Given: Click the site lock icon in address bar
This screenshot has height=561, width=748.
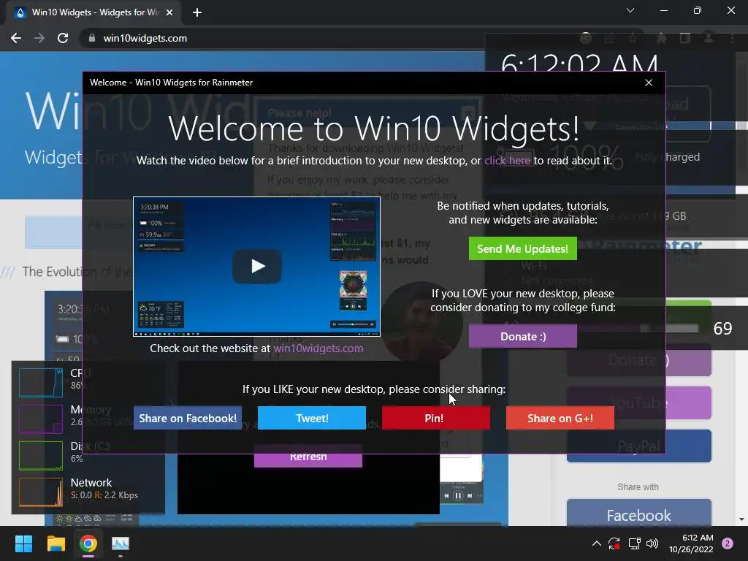Looking at the screenshot, I should pyautogui.click(x=91, y=38).
